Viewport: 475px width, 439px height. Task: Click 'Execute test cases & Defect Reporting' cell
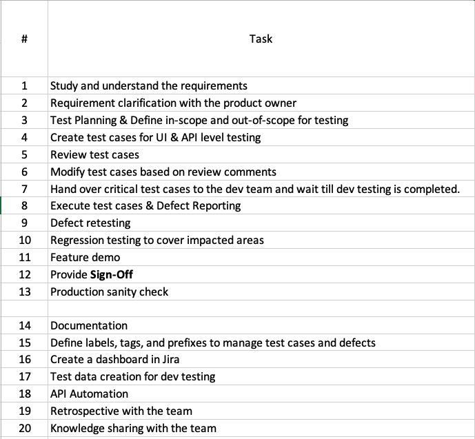(x=261, y=205)
